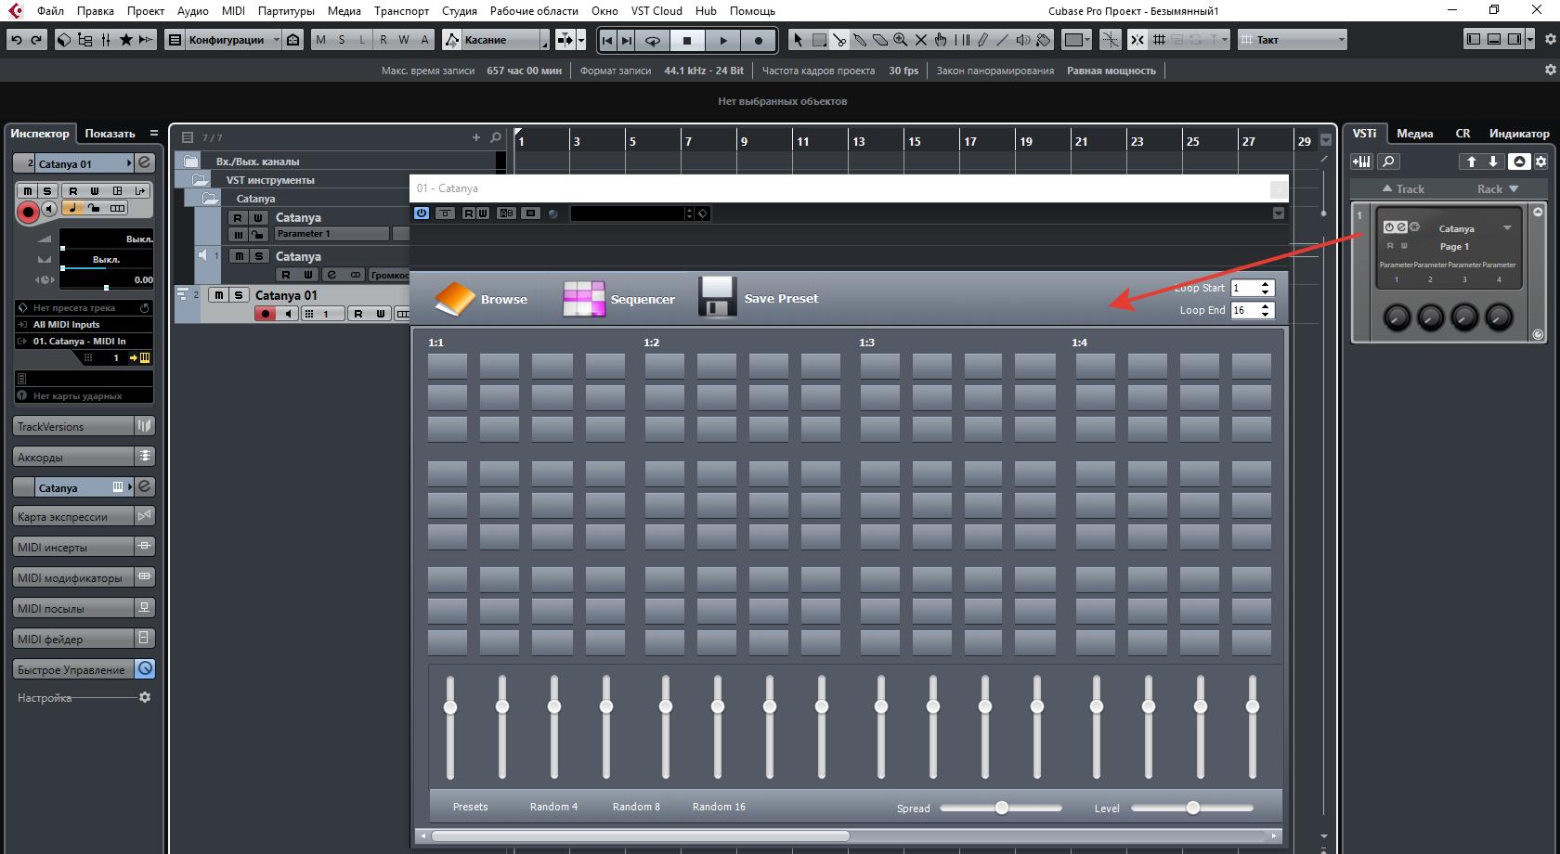Viewport: 1560px width, 854px height.
Task: Click the first step fader under 1:1
Action: [x=450, y=707]
